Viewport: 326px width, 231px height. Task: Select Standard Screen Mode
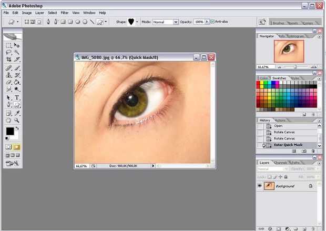[x=7, y=155]
